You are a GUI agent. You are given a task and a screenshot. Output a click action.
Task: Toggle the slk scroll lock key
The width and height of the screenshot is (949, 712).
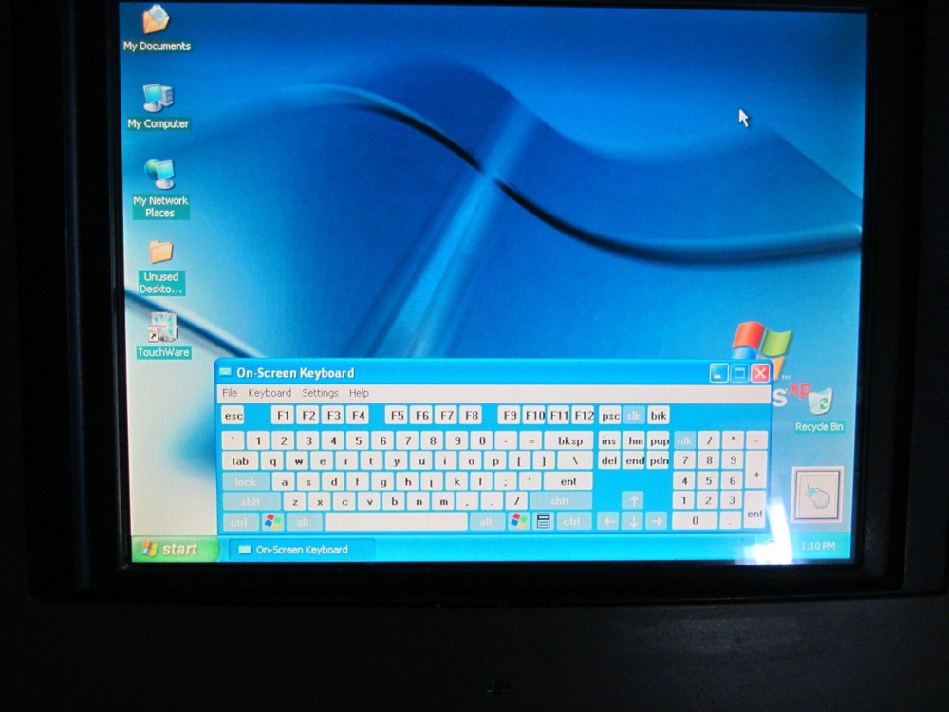(634, 416)
